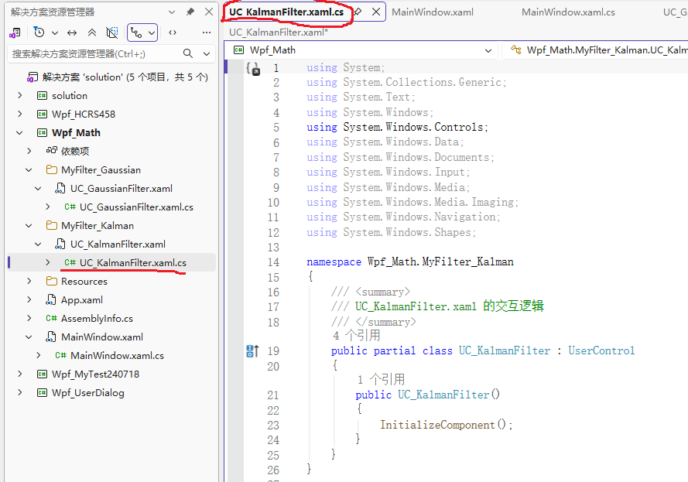This screenshot has width=688, height=482.
Task: Open the pending changes filter dropdown arrow
Action: 55,33
